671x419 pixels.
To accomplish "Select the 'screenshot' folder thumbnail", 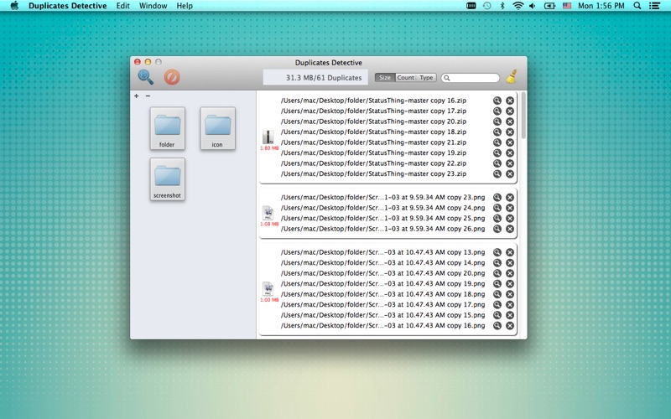I will pyautogui.click(x=167, y=179).
